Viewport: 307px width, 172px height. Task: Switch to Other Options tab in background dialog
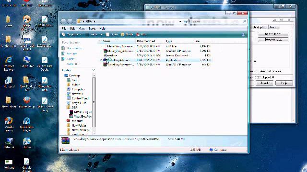click(259, 27)
